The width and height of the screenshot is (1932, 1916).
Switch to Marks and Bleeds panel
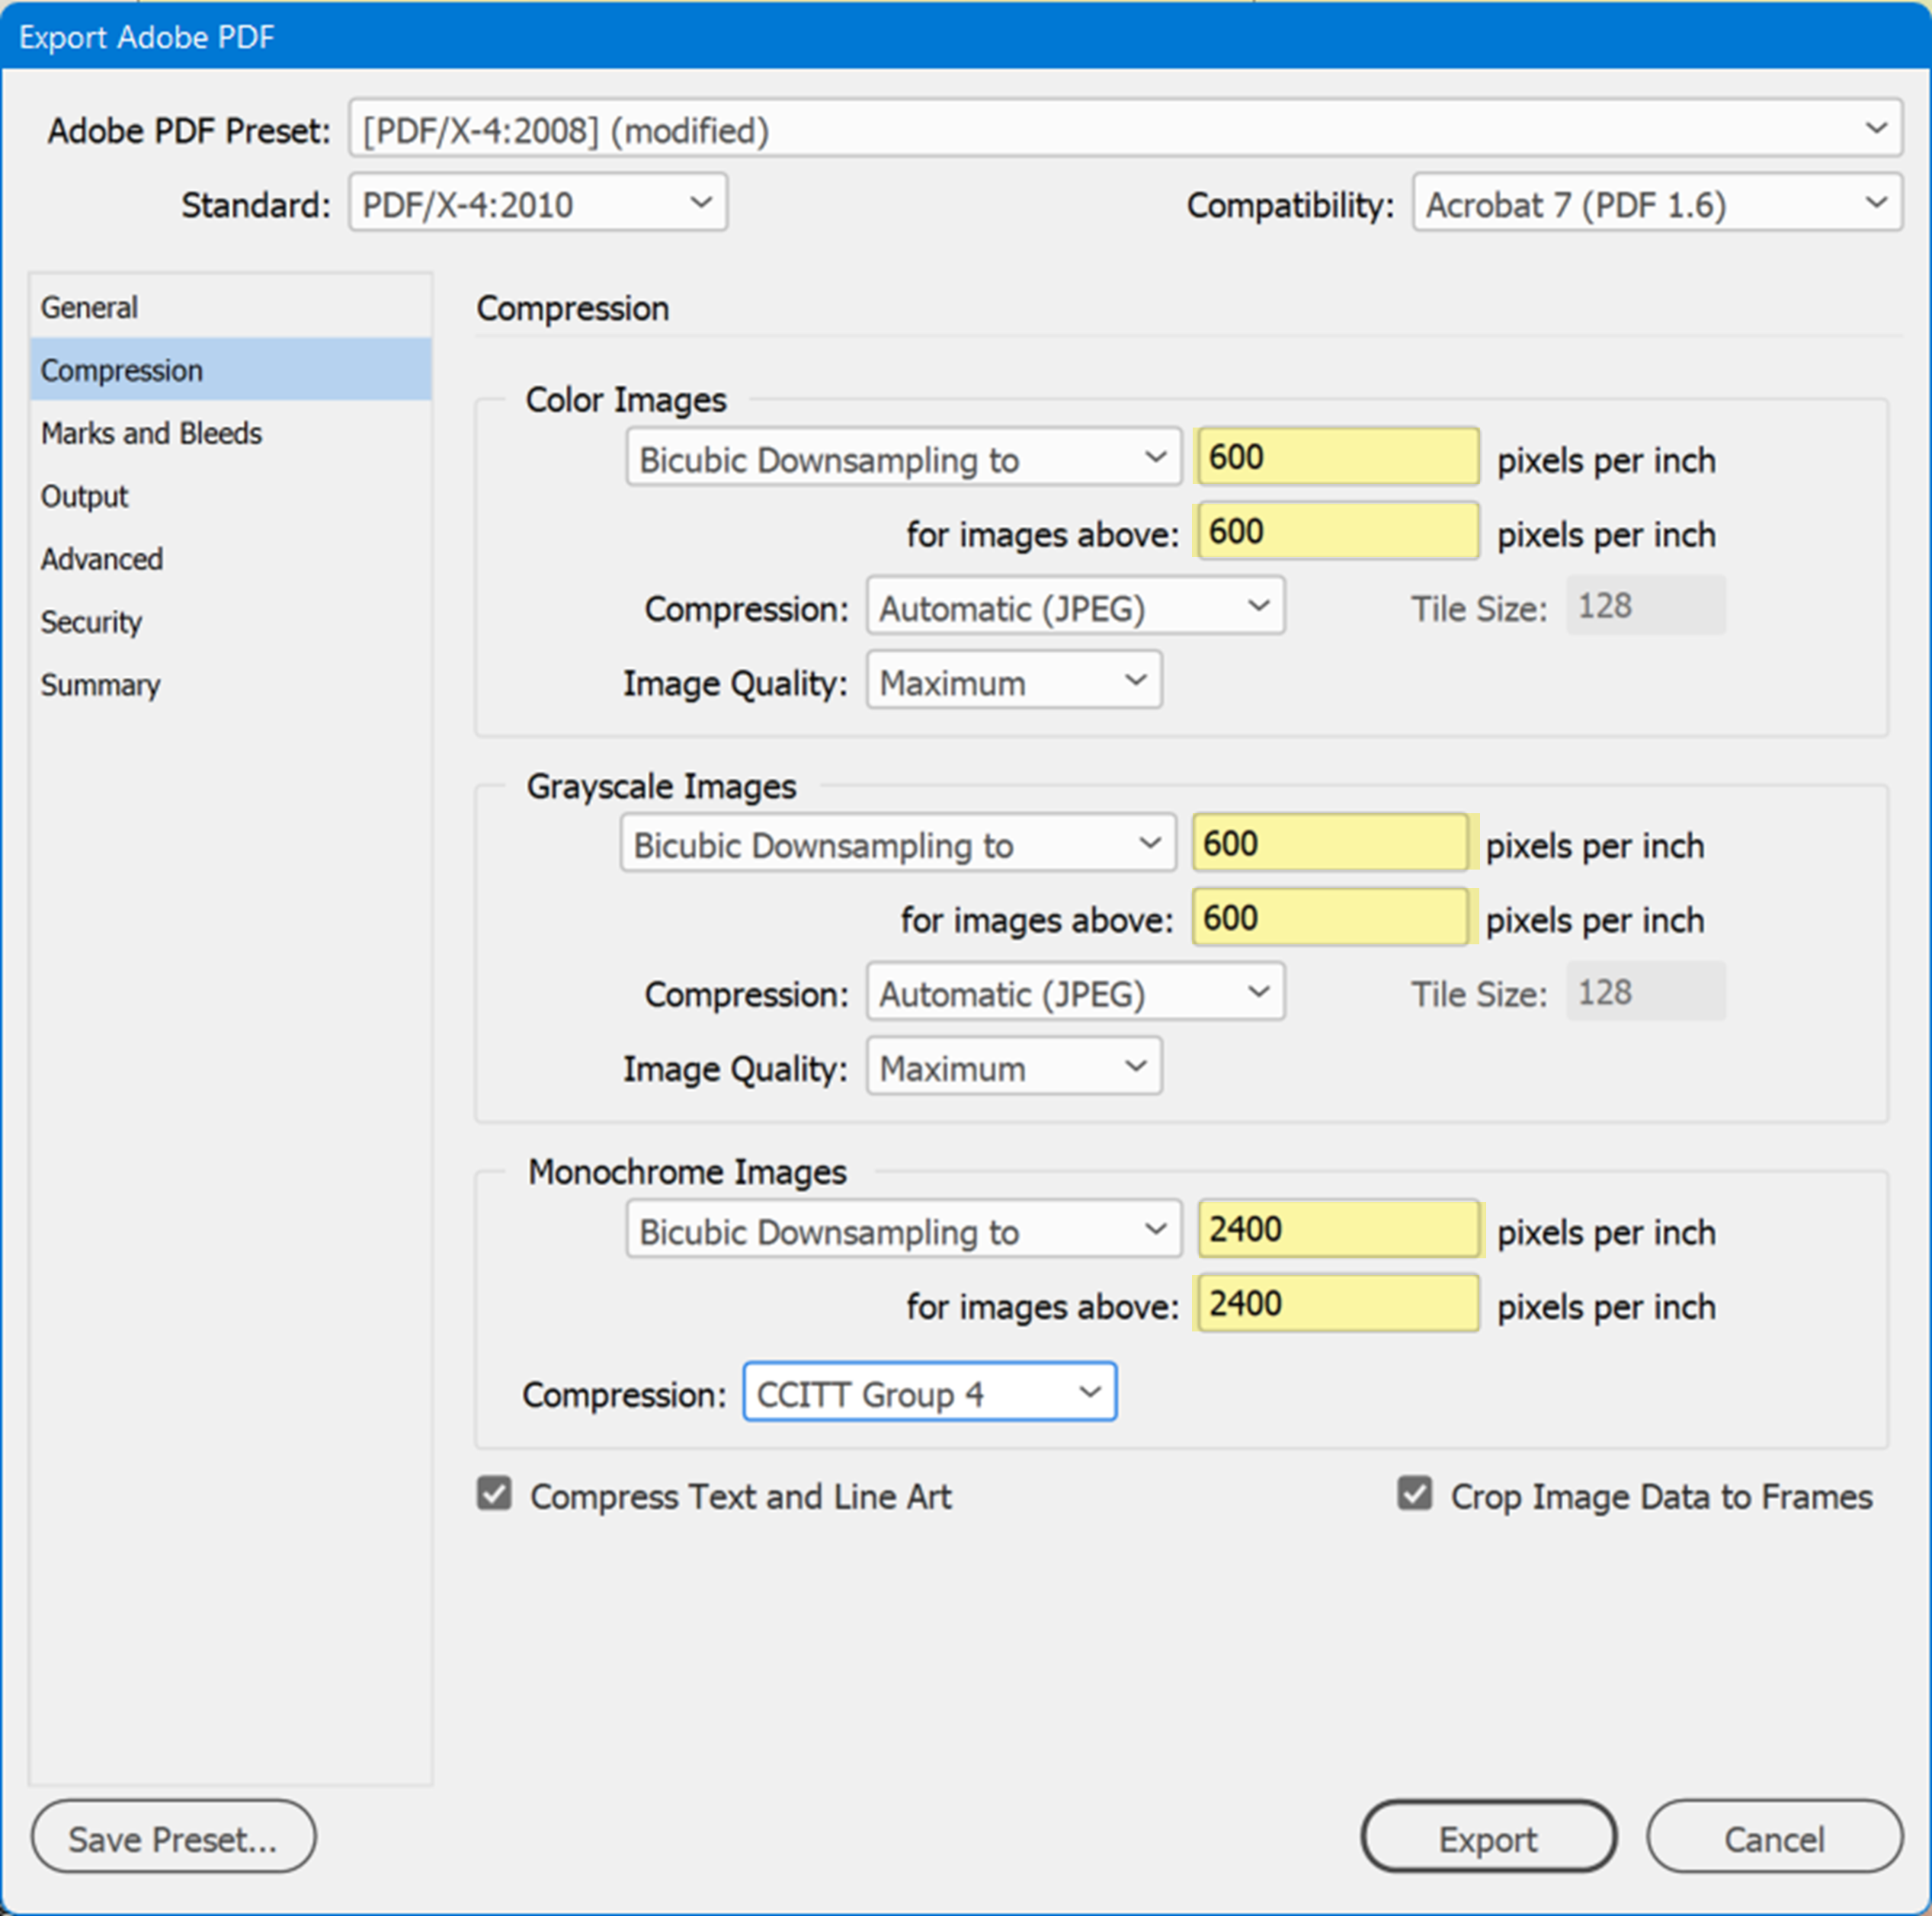click(x=151, y=433)
